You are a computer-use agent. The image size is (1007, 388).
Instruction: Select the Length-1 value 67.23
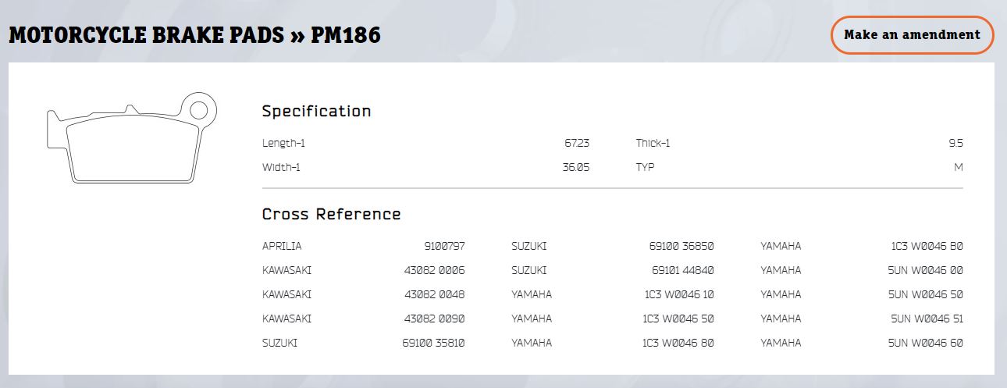(x=577, y=143)
